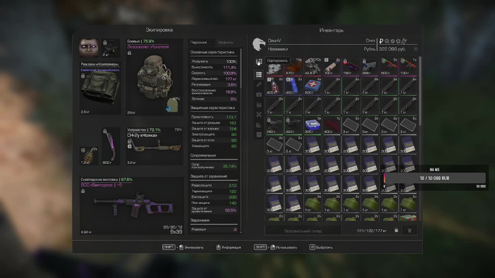Select the 42,8 кг ore stack
The image size is (495, 278).
coord(312,66)
